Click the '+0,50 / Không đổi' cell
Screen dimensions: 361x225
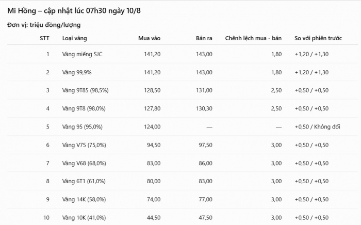click(x=318, y=126)
